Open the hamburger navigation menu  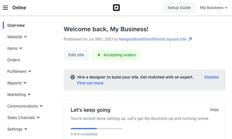point(5,8)
